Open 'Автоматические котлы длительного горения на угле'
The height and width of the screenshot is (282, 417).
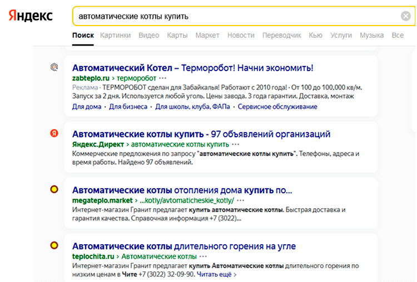tap(184, 246)
